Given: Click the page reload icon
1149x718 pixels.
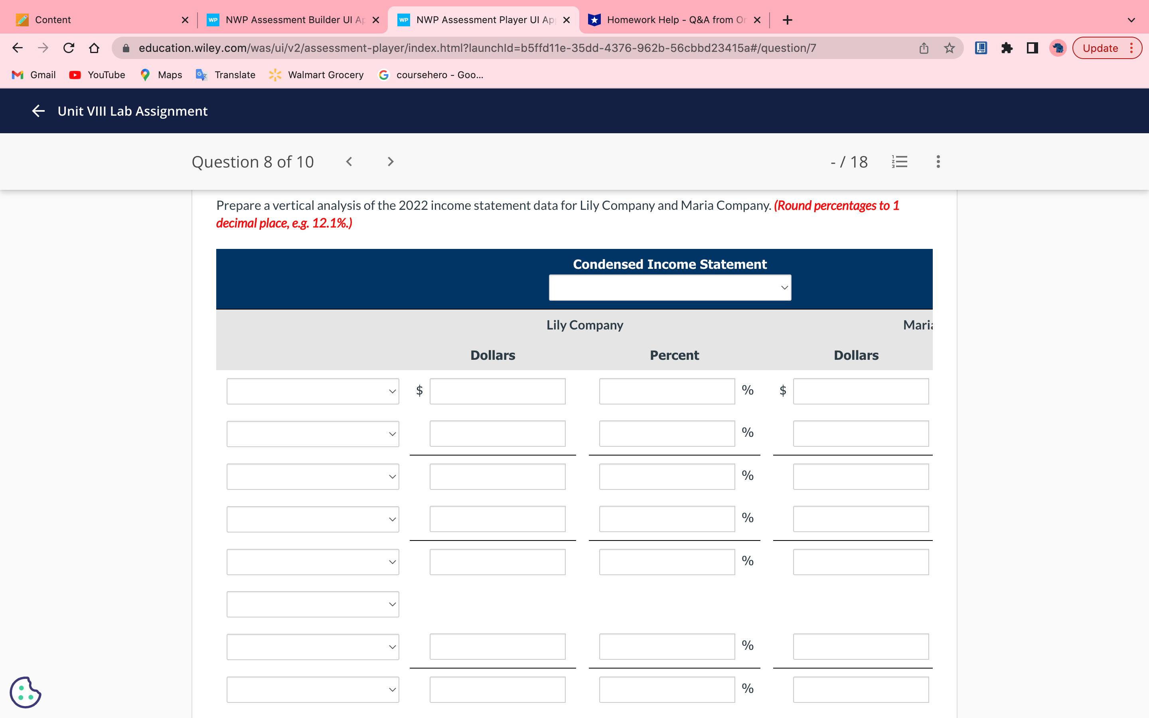Looking at the screenshot, I should (68, 47).
